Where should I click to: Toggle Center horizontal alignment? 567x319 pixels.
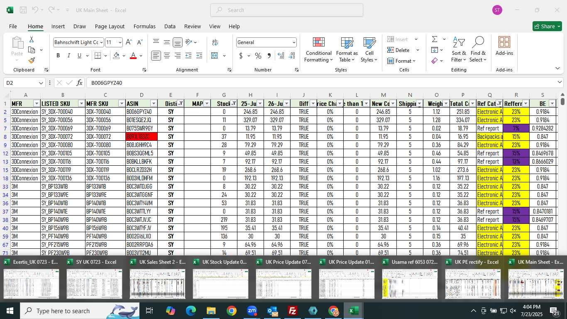pos(167,55)
